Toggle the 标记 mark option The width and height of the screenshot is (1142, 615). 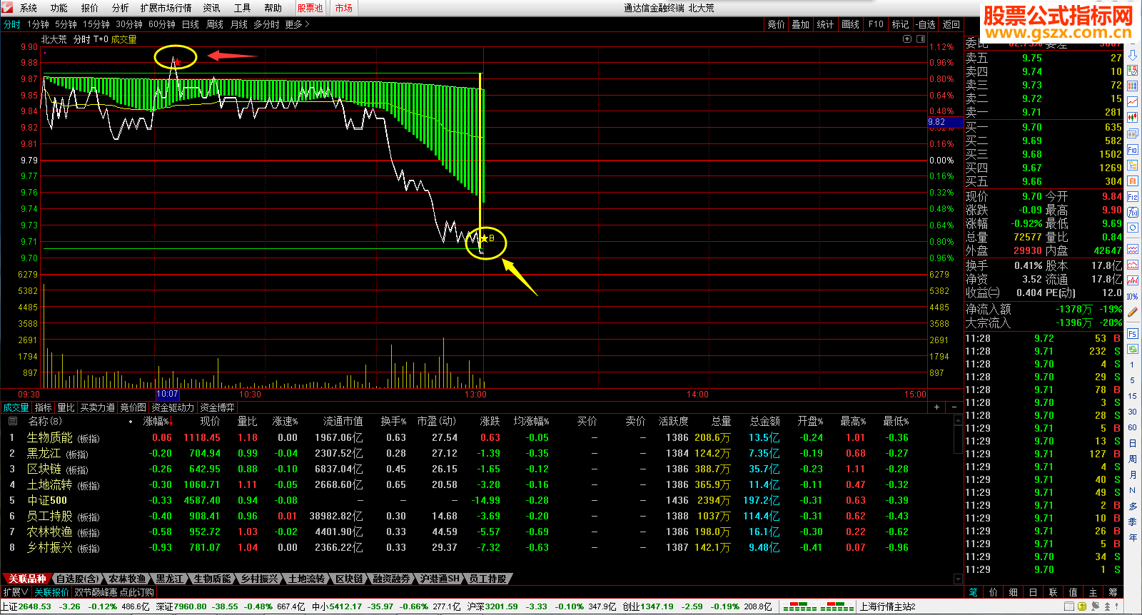pos(901,24)
